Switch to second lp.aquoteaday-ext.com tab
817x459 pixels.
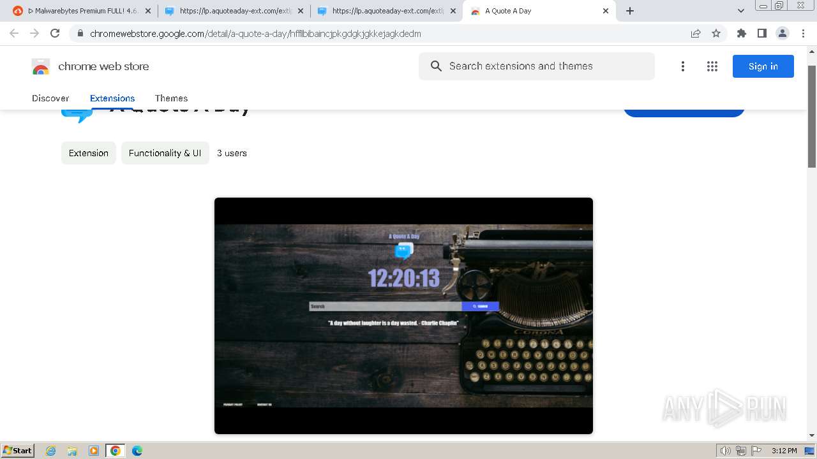click(387, 11)
